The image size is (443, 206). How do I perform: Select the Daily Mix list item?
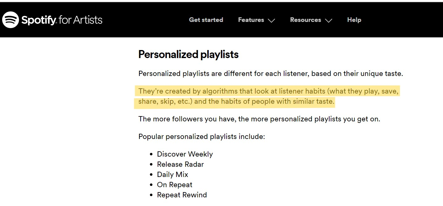click(x=173, y=174)
